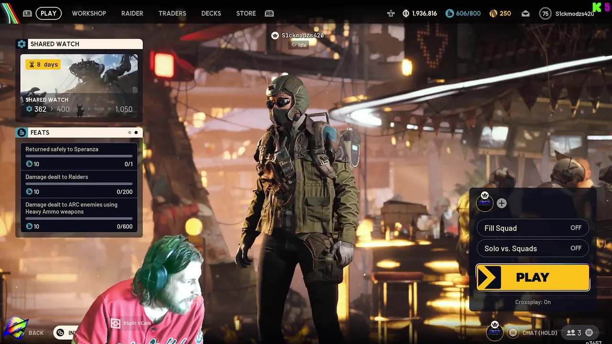Click the crown icon above the character
This screenshot has height=344, width=612.
[275, 35]
